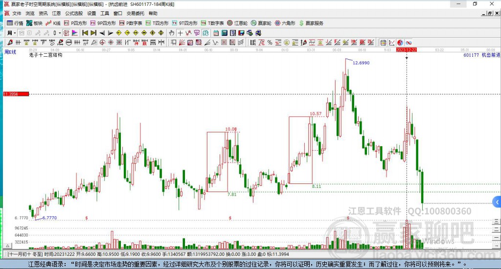Click the 板块 toolbar button

(34, 23)
